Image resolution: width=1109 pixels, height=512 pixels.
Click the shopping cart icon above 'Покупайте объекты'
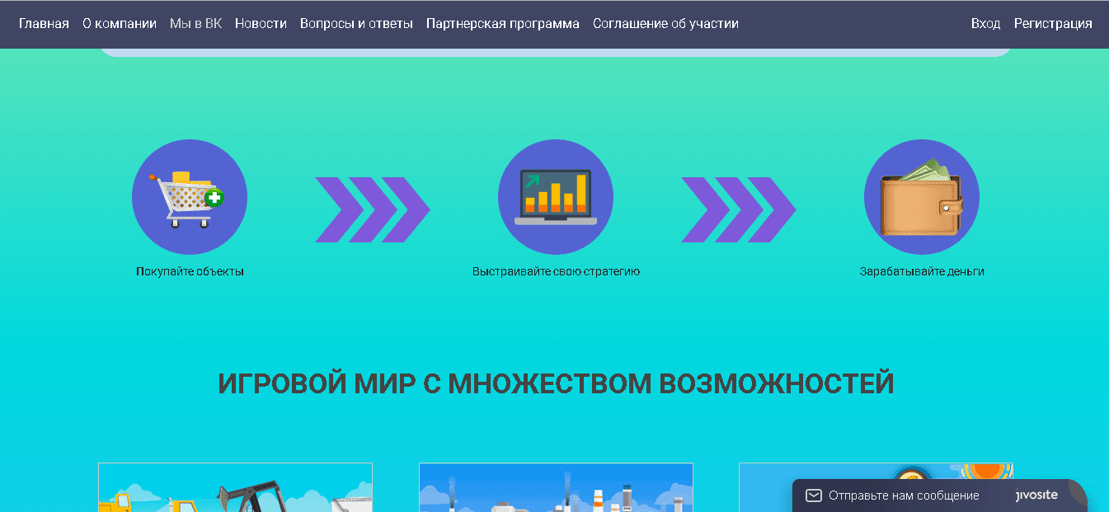[x=188, y=196]
